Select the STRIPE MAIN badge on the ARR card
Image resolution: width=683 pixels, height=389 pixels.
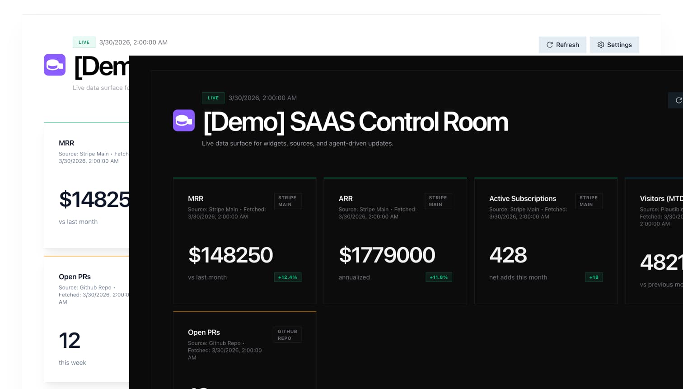[438, 201]
